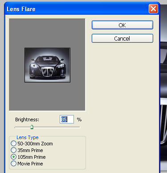Screen dimensions: 167x173
Task: Place flare on the car's front grille
Action: click(x=47, y=72)
